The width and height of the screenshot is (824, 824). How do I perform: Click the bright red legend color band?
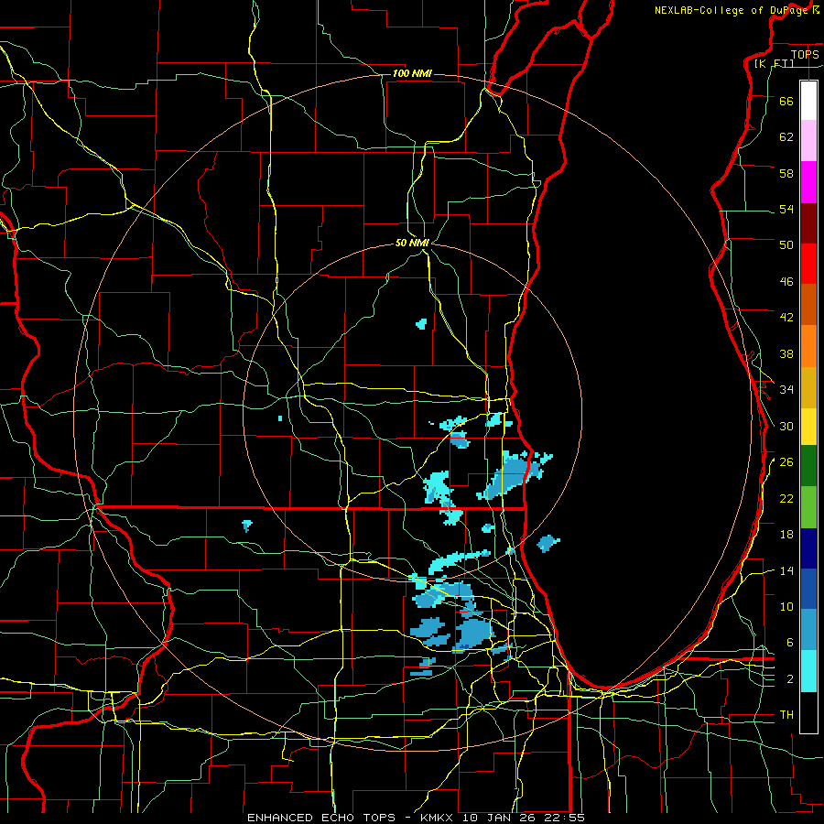(x=808, y=264)
